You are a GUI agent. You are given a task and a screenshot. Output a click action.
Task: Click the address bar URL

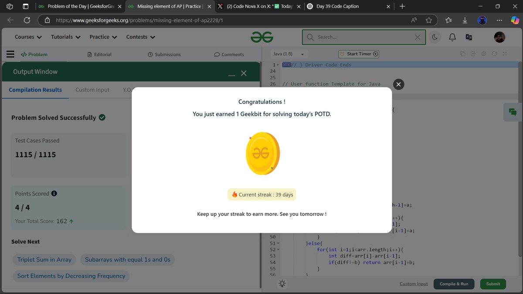click(x=139, y=20)
